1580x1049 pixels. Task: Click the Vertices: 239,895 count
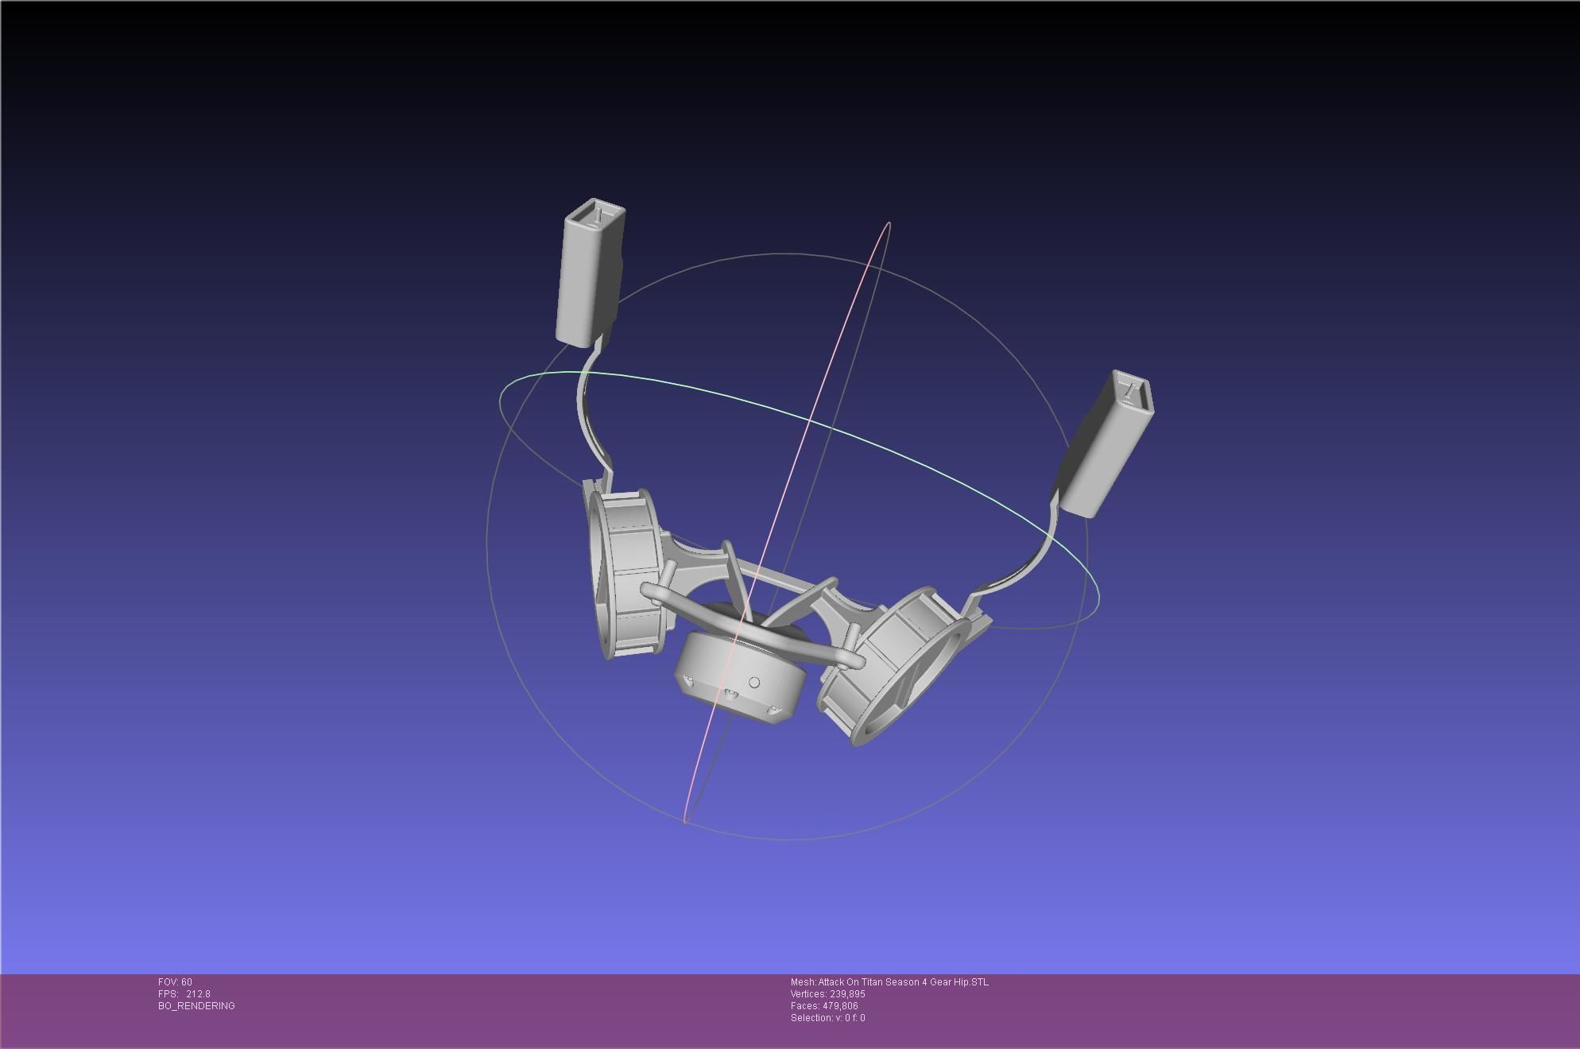827,994
